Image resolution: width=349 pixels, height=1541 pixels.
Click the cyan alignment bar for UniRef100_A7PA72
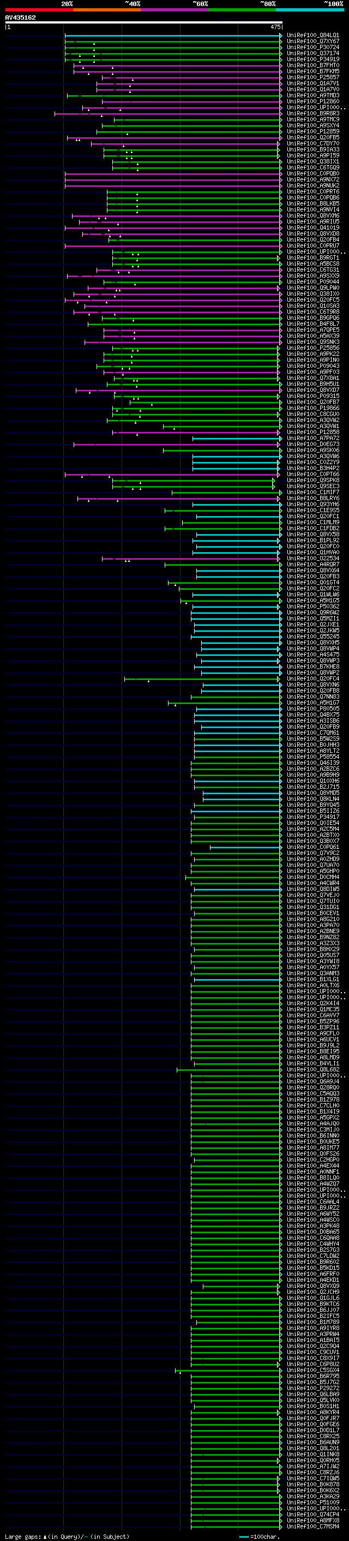[236, 438]
